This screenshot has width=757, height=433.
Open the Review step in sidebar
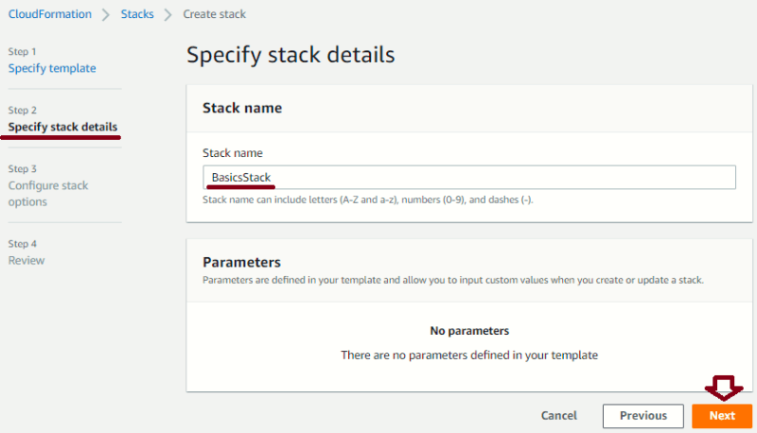tap(26, 260)
